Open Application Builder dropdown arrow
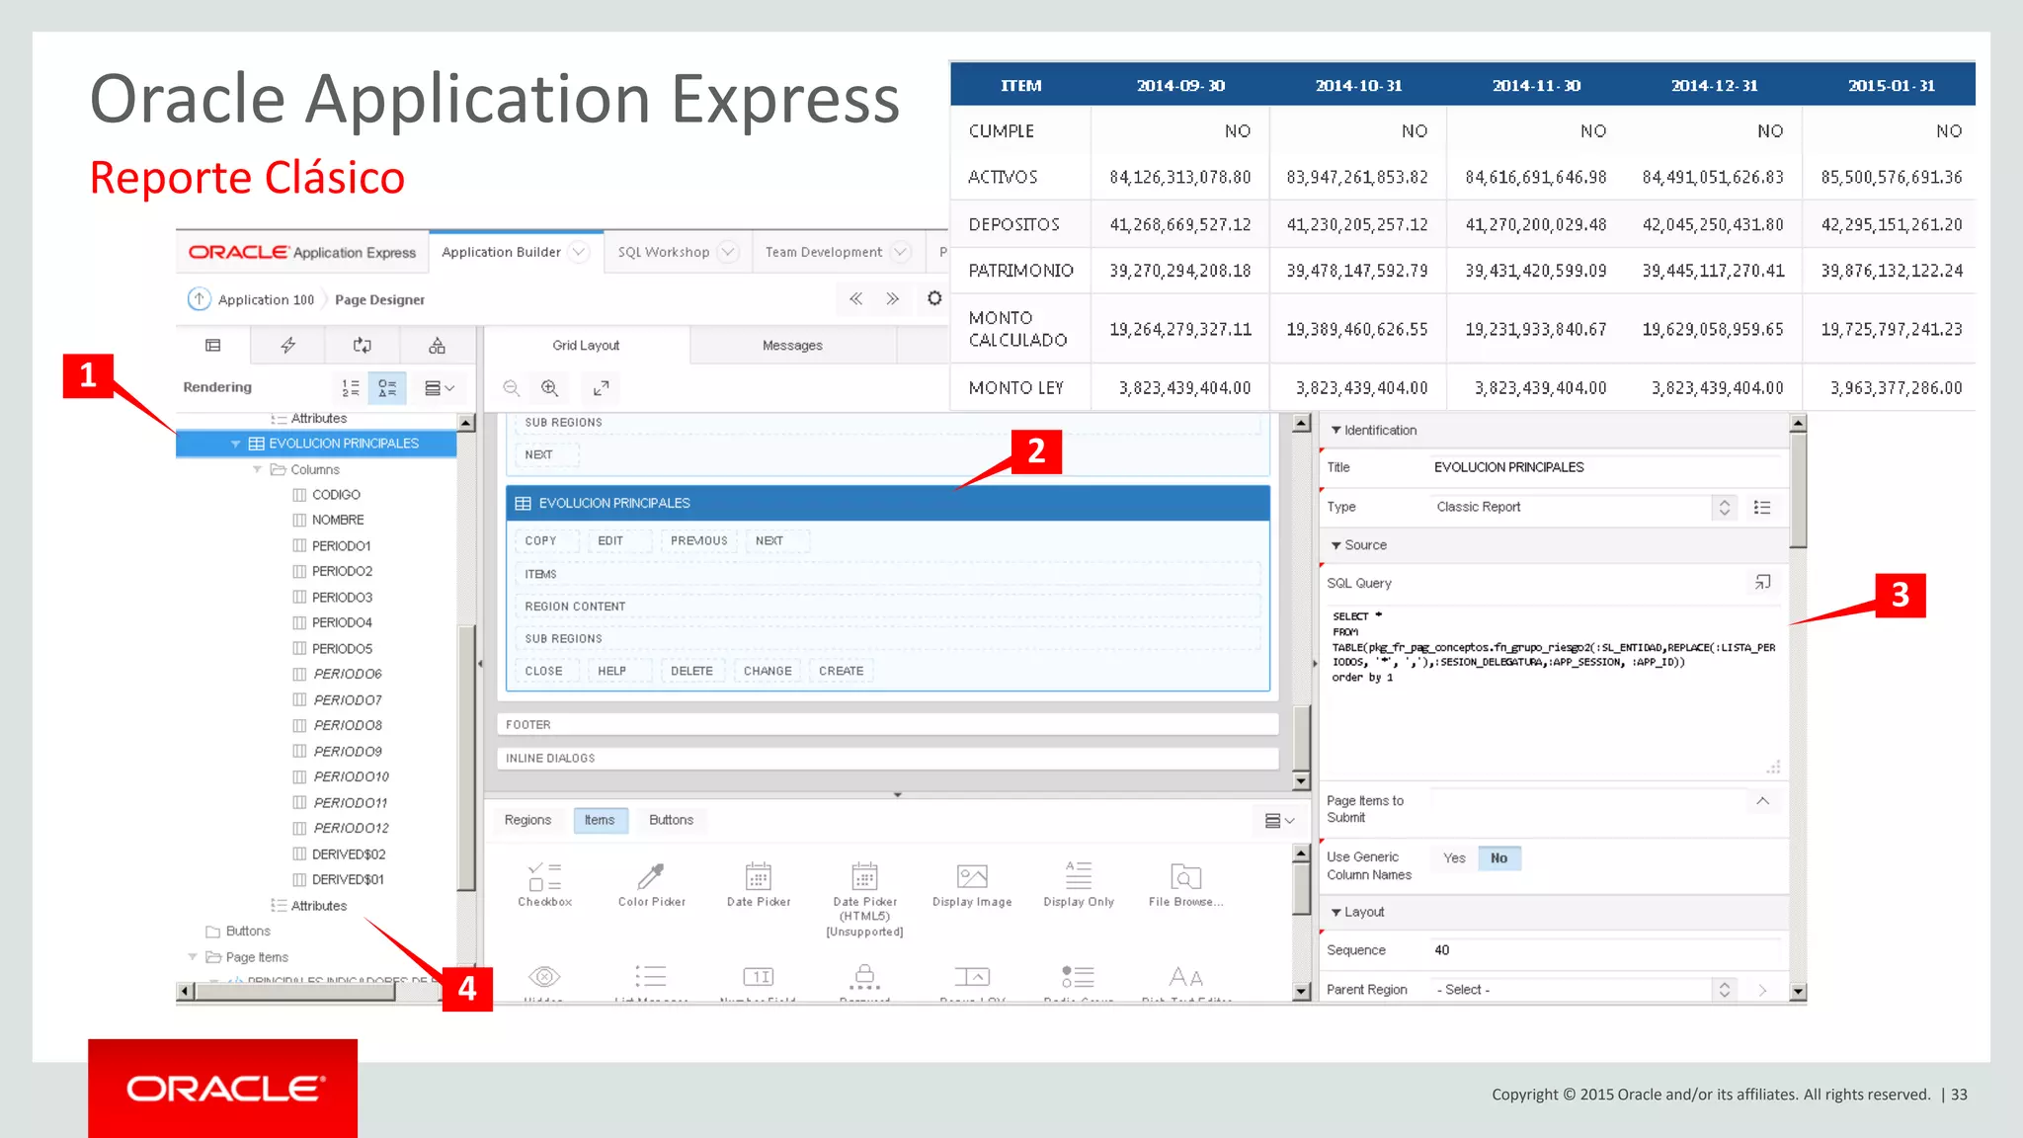The height and width of the screenshot is (1138, 2023). point(579,252)
